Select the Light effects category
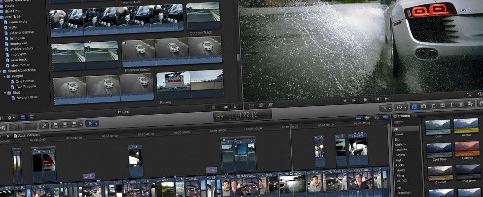The height and width of the screenshot is (197, 483). tap(399, 161)
